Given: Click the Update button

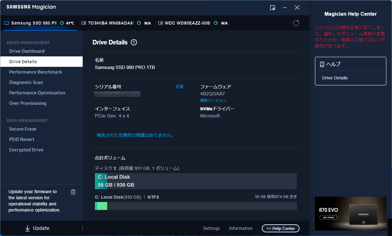Looking at the screenshot, I should click(37, 228).
